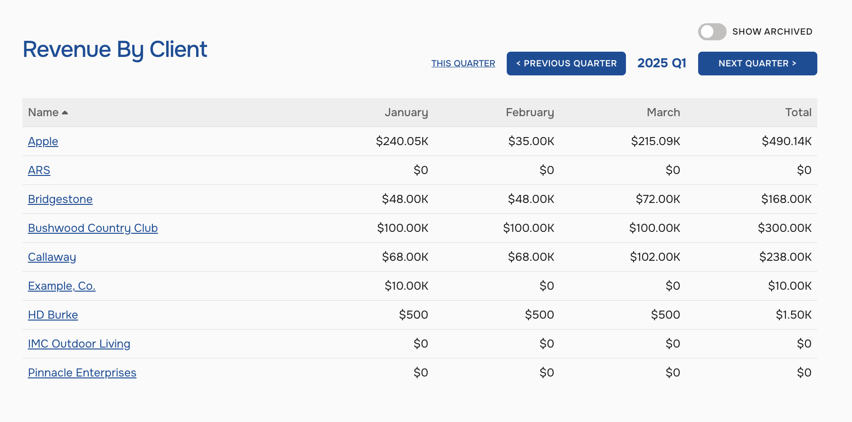Open the Example, Co. client link
Viewport: 852px width, 422px height.
62,286
